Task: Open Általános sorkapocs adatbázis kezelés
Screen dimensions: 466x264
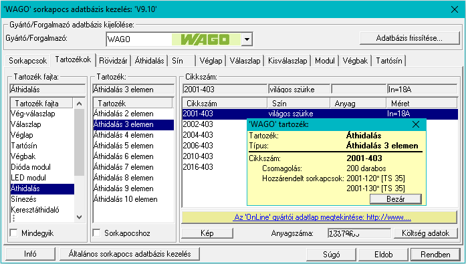Action: click(130, 254)
